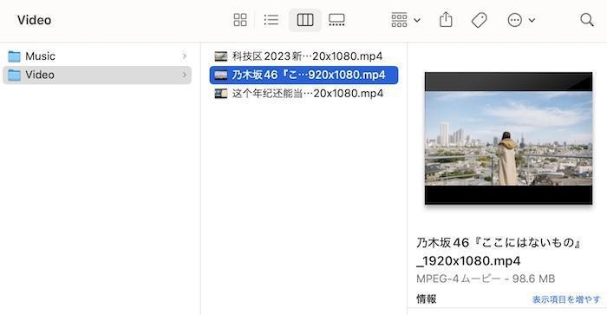Image resolution: width=607 pixels, height=315 pixels.
Task: Click the Share toolbar icon
Action: point(446,19)
